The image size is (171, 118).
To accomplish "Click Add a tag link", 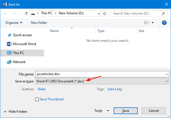I will tap(115, 89).
